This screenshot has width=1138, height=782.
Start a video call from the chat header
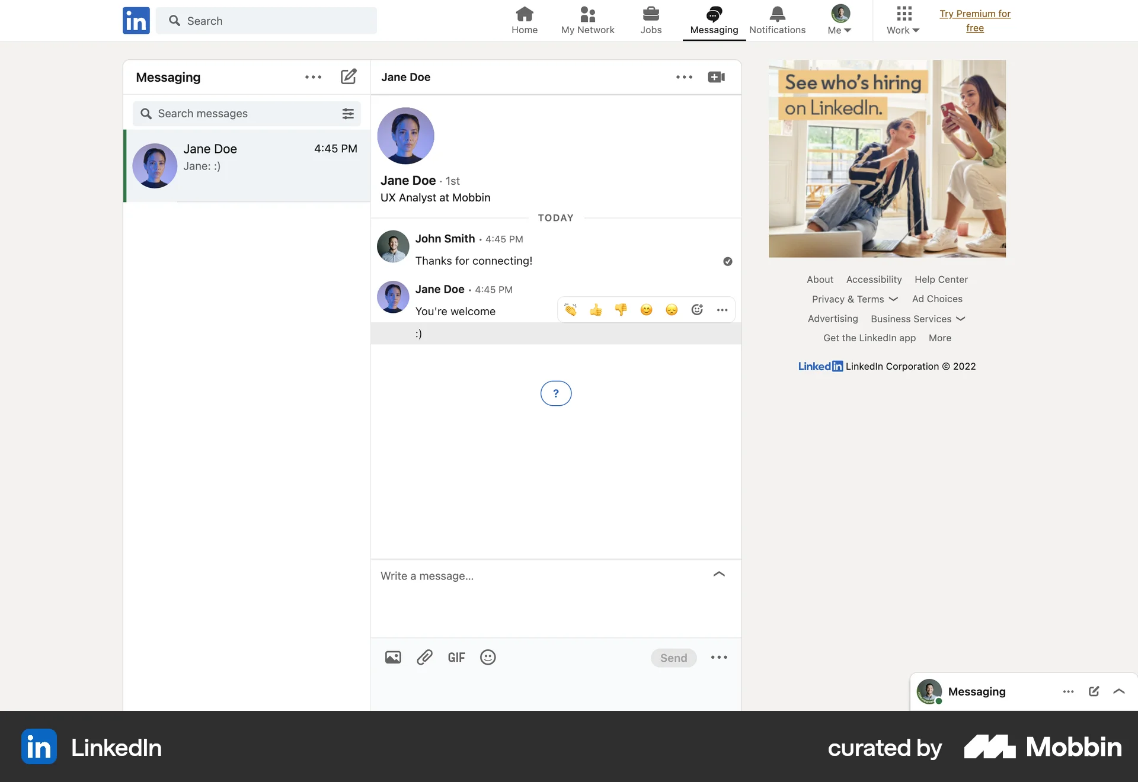[x=715, y=76]
